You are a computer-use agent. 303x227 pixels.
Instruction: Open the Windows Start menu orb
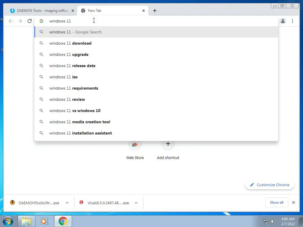8,221
